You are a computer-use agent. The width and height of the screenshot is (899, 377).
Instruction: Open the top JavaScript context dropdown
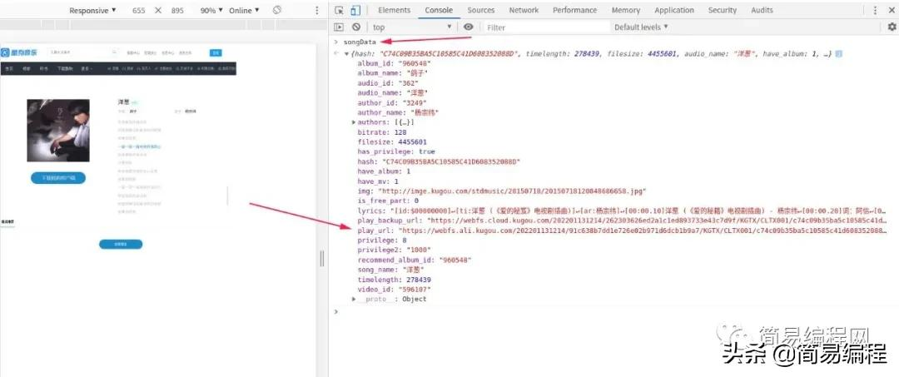pyautogui.click(x=412, y=27)
